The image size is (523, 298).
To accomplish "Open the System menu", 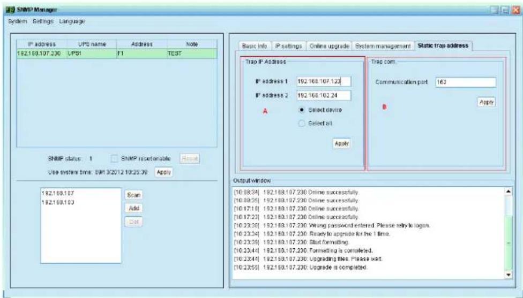I will click(17, 21).
